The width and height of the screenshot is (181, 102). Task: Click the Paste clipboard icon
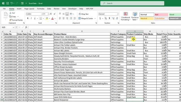[6, 14]
